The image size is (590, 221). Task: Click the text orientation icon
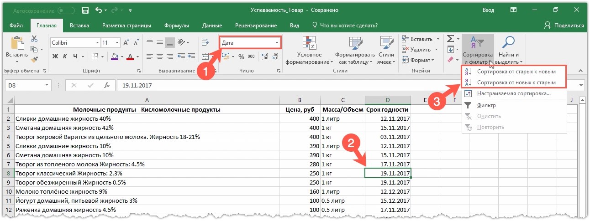tap(181, 42)
